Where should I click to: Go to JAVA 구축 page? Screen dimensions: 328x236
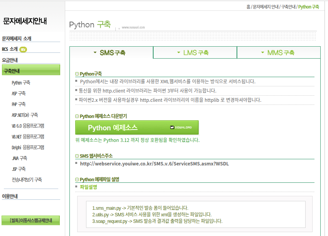pyautogui.click(x=19, y=158)
